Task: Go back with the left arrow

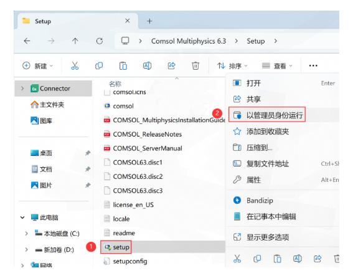Action: [x=27, y=41]
